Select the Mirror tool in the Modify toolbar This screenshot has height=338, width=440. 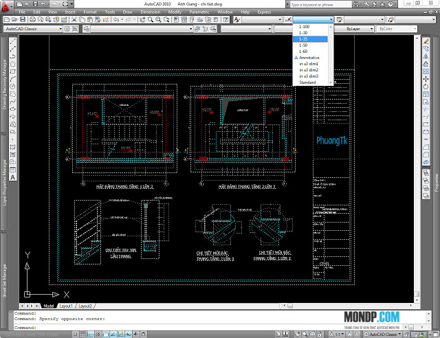coord(426,56)
